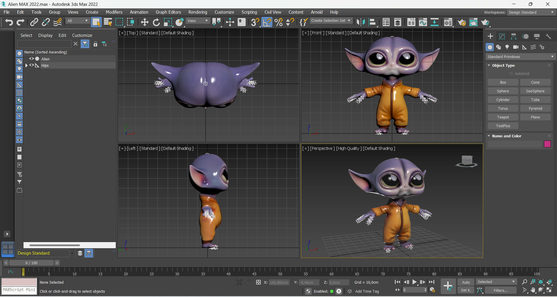
Task: Open the Graph Editors menu
Action: (x=168, y=12)
